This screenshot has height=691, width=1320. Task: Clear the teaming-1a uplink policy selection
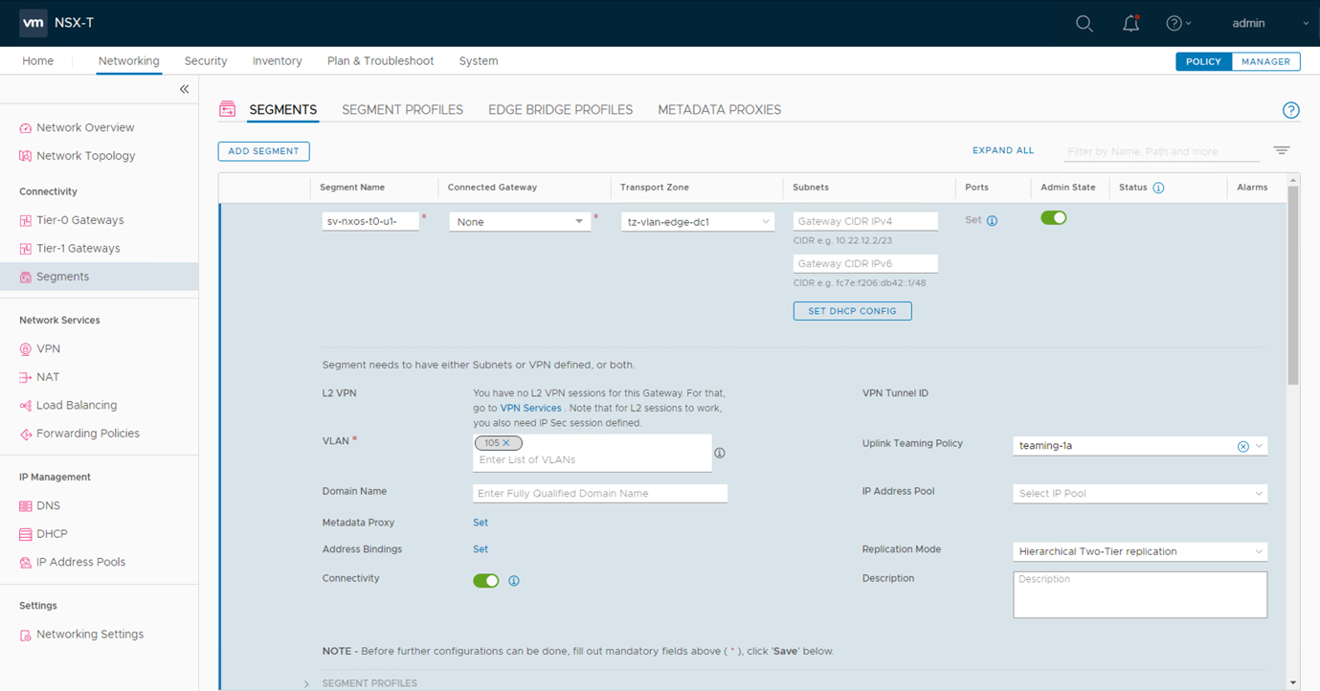[1242, 446]
